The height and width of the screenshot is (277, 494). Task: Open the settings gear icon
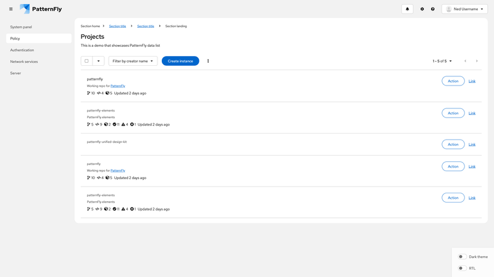pos(422,9)
